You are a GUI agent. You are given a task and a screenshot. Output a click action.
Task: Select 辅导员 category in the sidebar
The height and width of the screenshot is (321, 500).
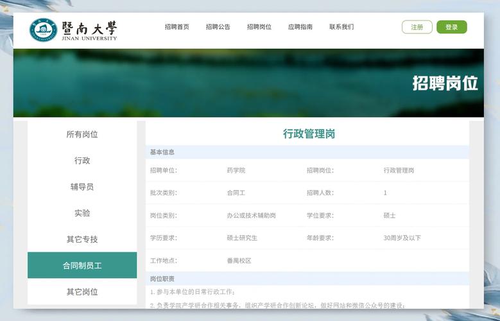82,187
